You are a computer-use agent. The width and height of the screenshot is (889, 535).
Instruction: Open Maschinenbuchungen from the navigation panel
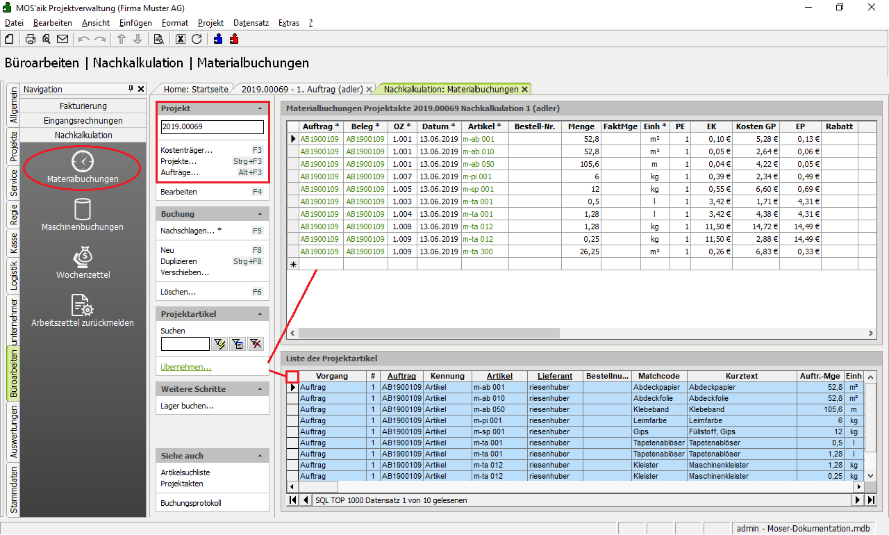(83, 214)
